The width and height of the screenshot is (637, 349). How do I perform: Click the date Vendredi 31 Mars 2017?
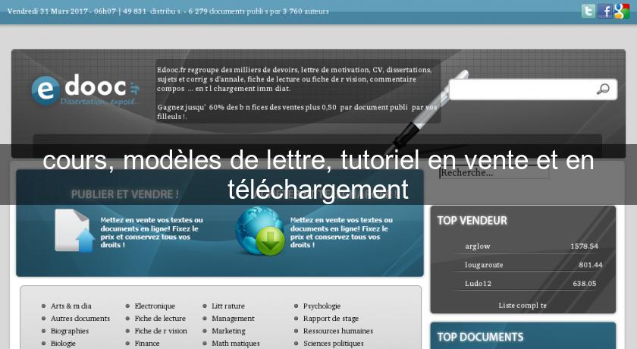coord(48,11)
